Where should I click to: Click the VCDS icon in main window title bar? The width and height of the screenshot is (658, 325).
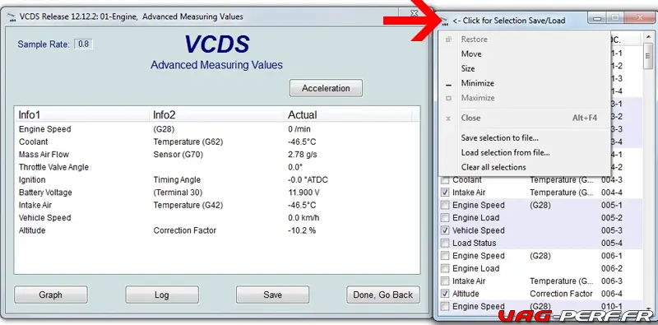pos(12,16)
